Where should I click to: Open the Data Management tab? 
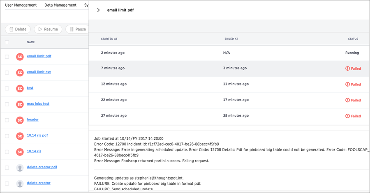point(60,5)
